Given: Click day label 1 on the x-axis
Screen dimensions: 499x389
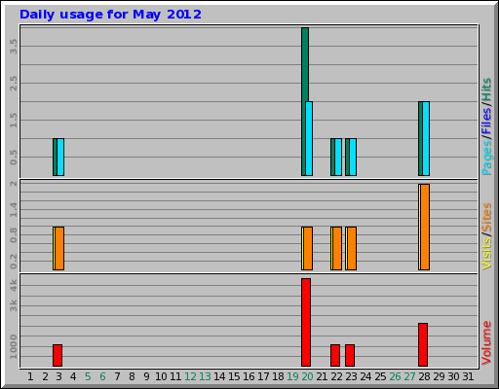Looking at the screenshot, I should [30, 376].
